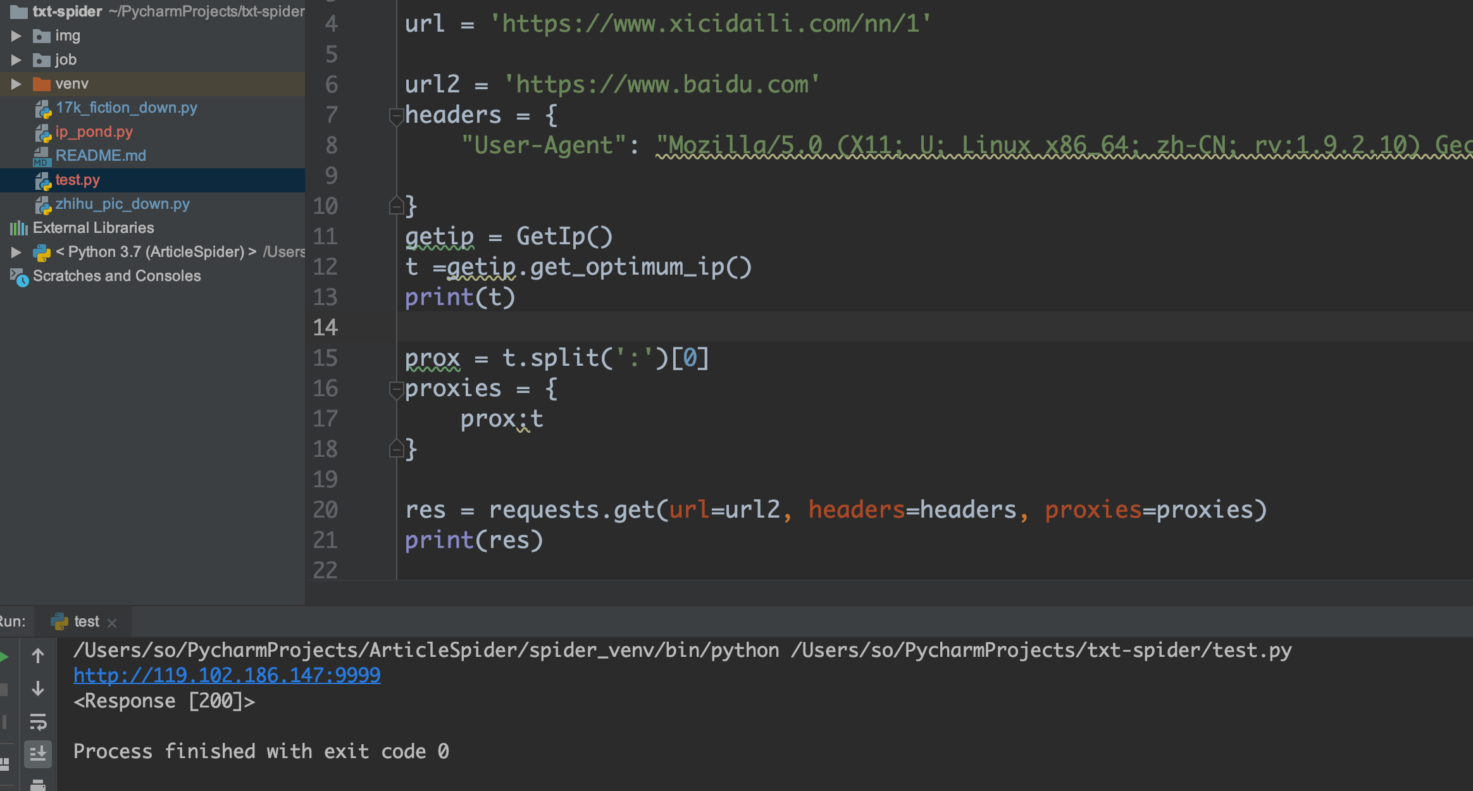Open ip_pond.py in project tree

(94, 132)
